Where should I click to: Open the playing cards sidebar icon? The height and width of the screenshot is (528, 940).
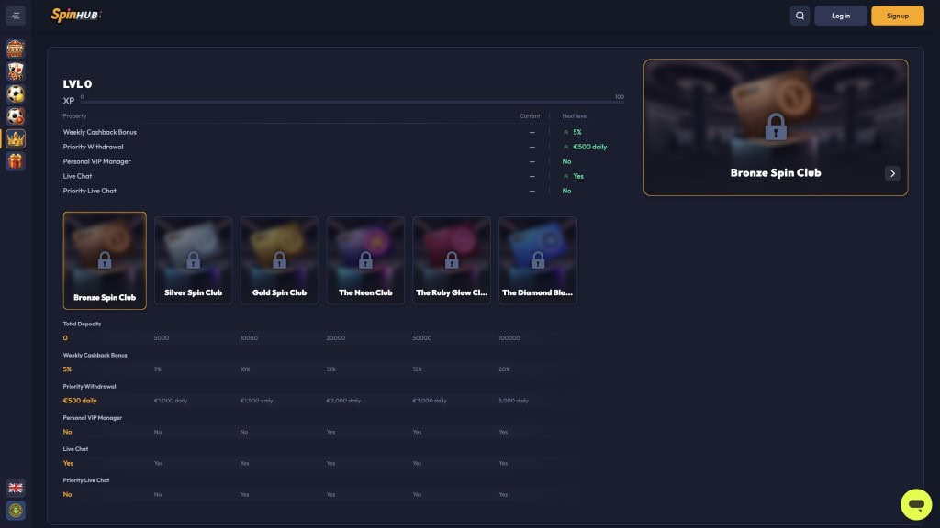coord(16,71)
